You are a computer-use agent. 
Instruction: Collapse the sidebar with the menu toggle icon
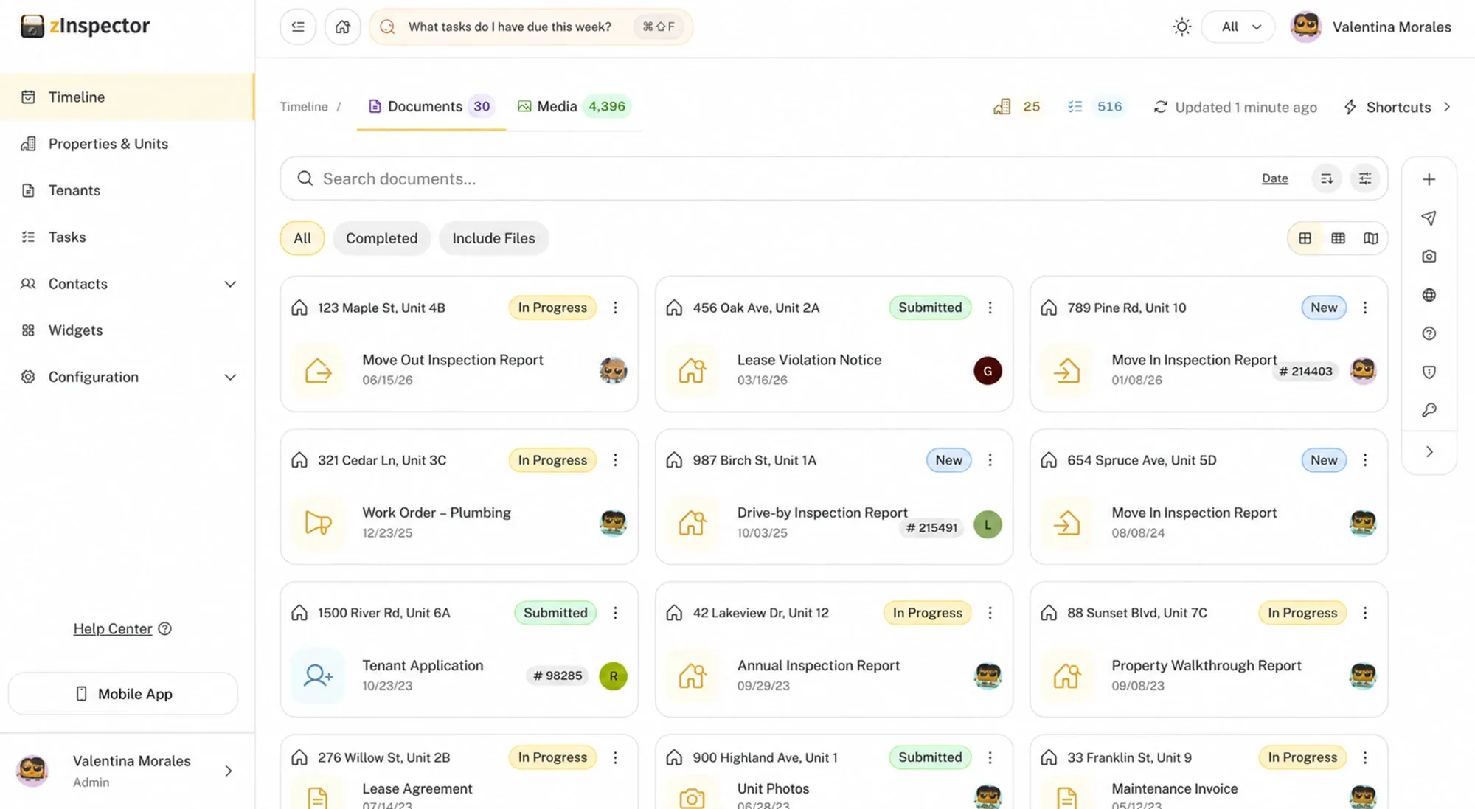(298, 27)
